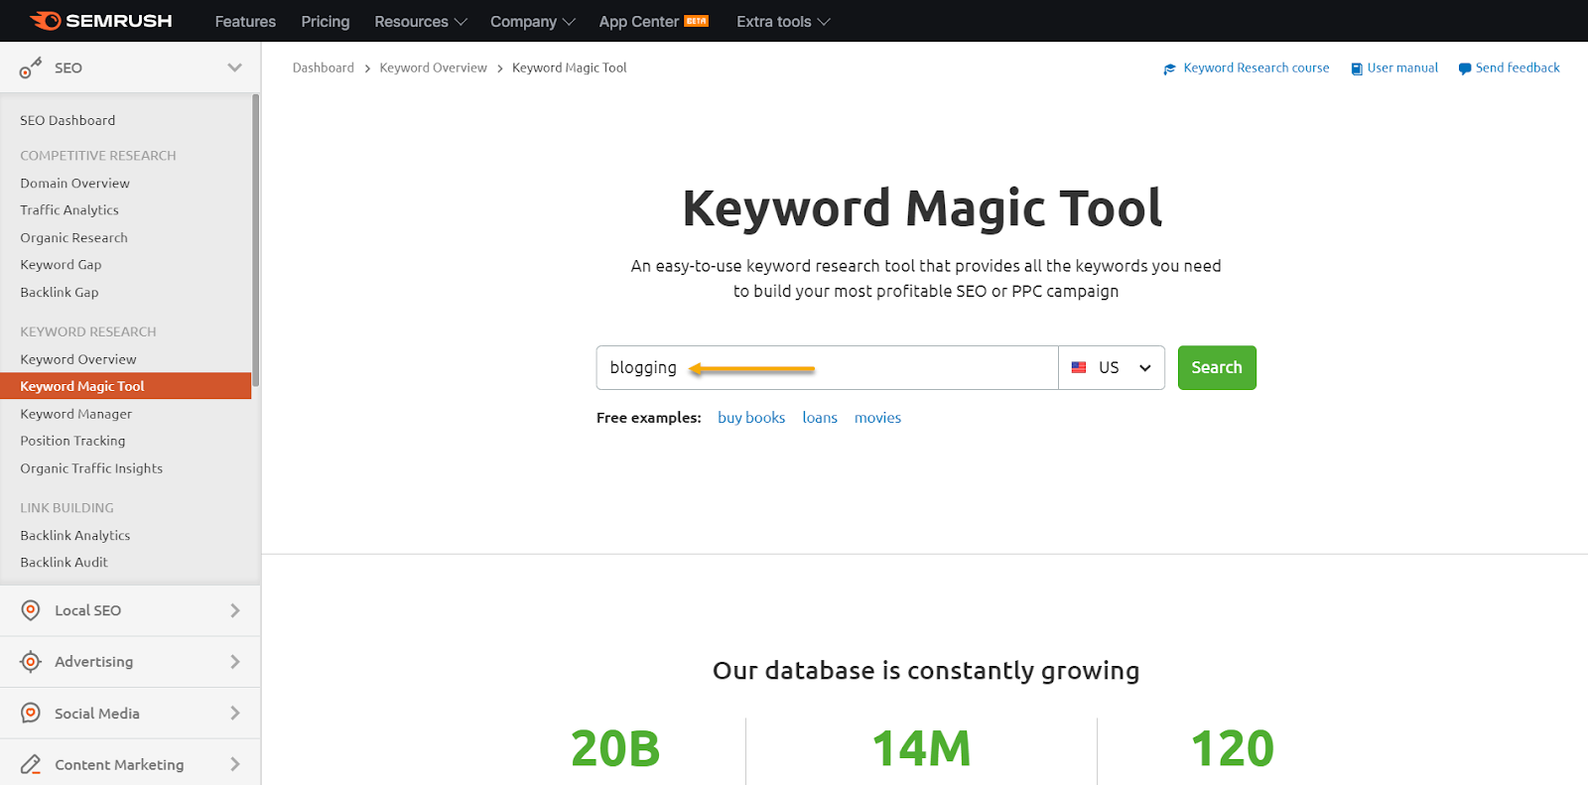
Task: Click the '120' statistic
Action: pyautogui.click(x=1233, y=748)
